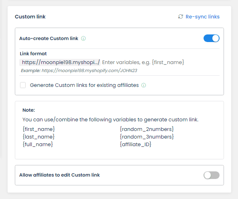The height and width of the screenshot is (199, 238).
Task: Click the circular re-sync arrows icon
Action: click(180, 16)
